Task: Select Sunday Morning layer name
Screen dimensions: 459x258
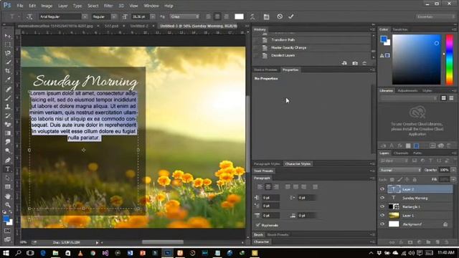Action: [x=415, y=198]
